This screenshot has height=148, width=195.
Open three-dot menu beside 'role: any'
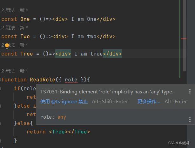click(x=190, y=120)
